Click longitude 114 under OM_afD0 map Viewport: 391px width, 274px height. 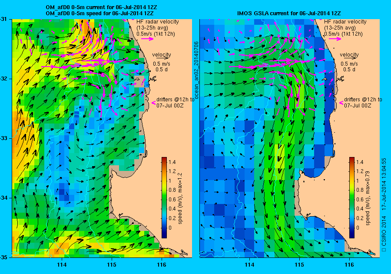[x=62, y=265]
